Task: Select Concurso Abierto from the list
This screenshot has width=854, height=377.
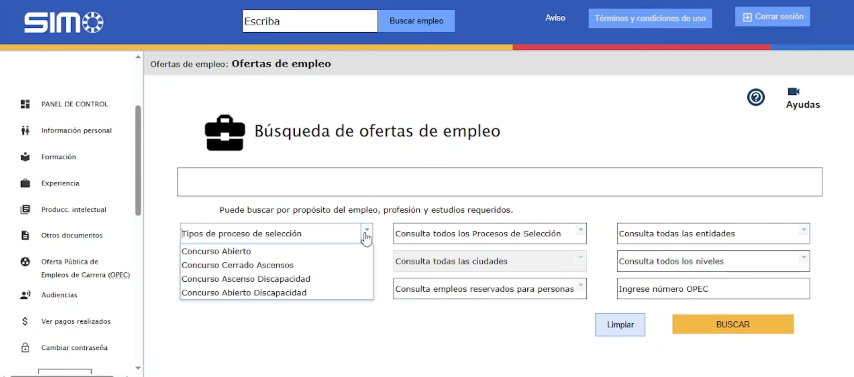Action: pos(216,251)
